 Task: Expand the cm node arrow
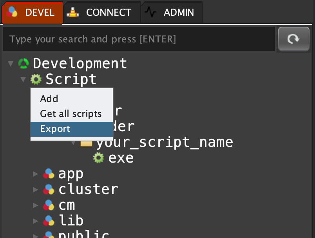[x=36, y=205]
